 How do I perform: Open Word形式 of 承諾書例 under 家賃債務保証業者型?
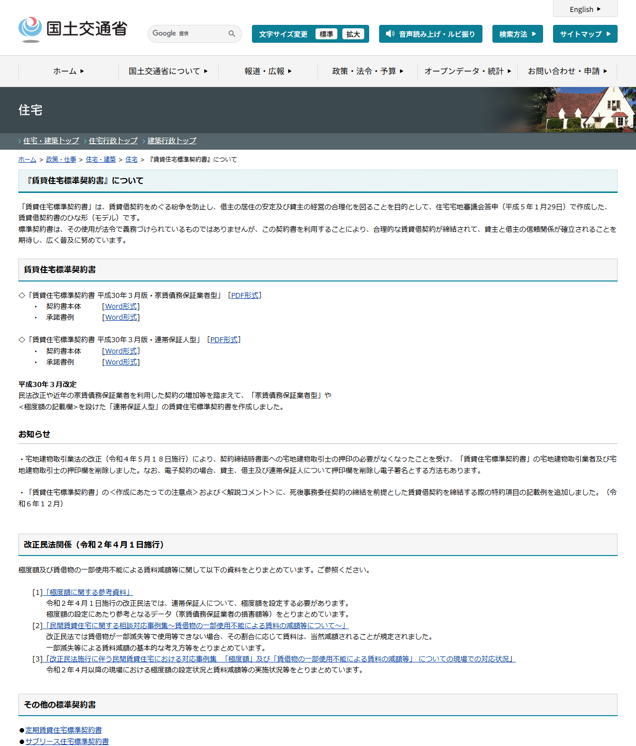coord(121,317)
